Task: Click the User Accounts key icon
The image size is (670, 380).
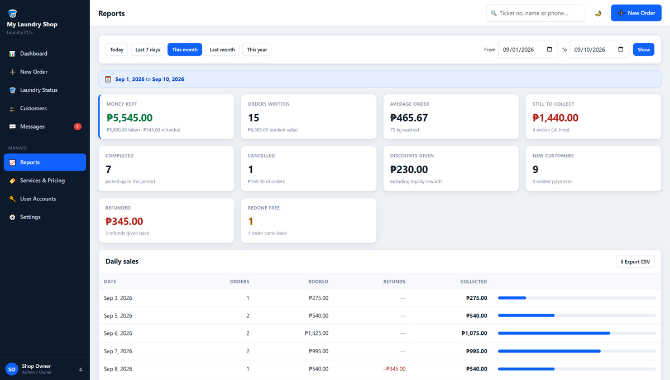Action: click(12, 199)
